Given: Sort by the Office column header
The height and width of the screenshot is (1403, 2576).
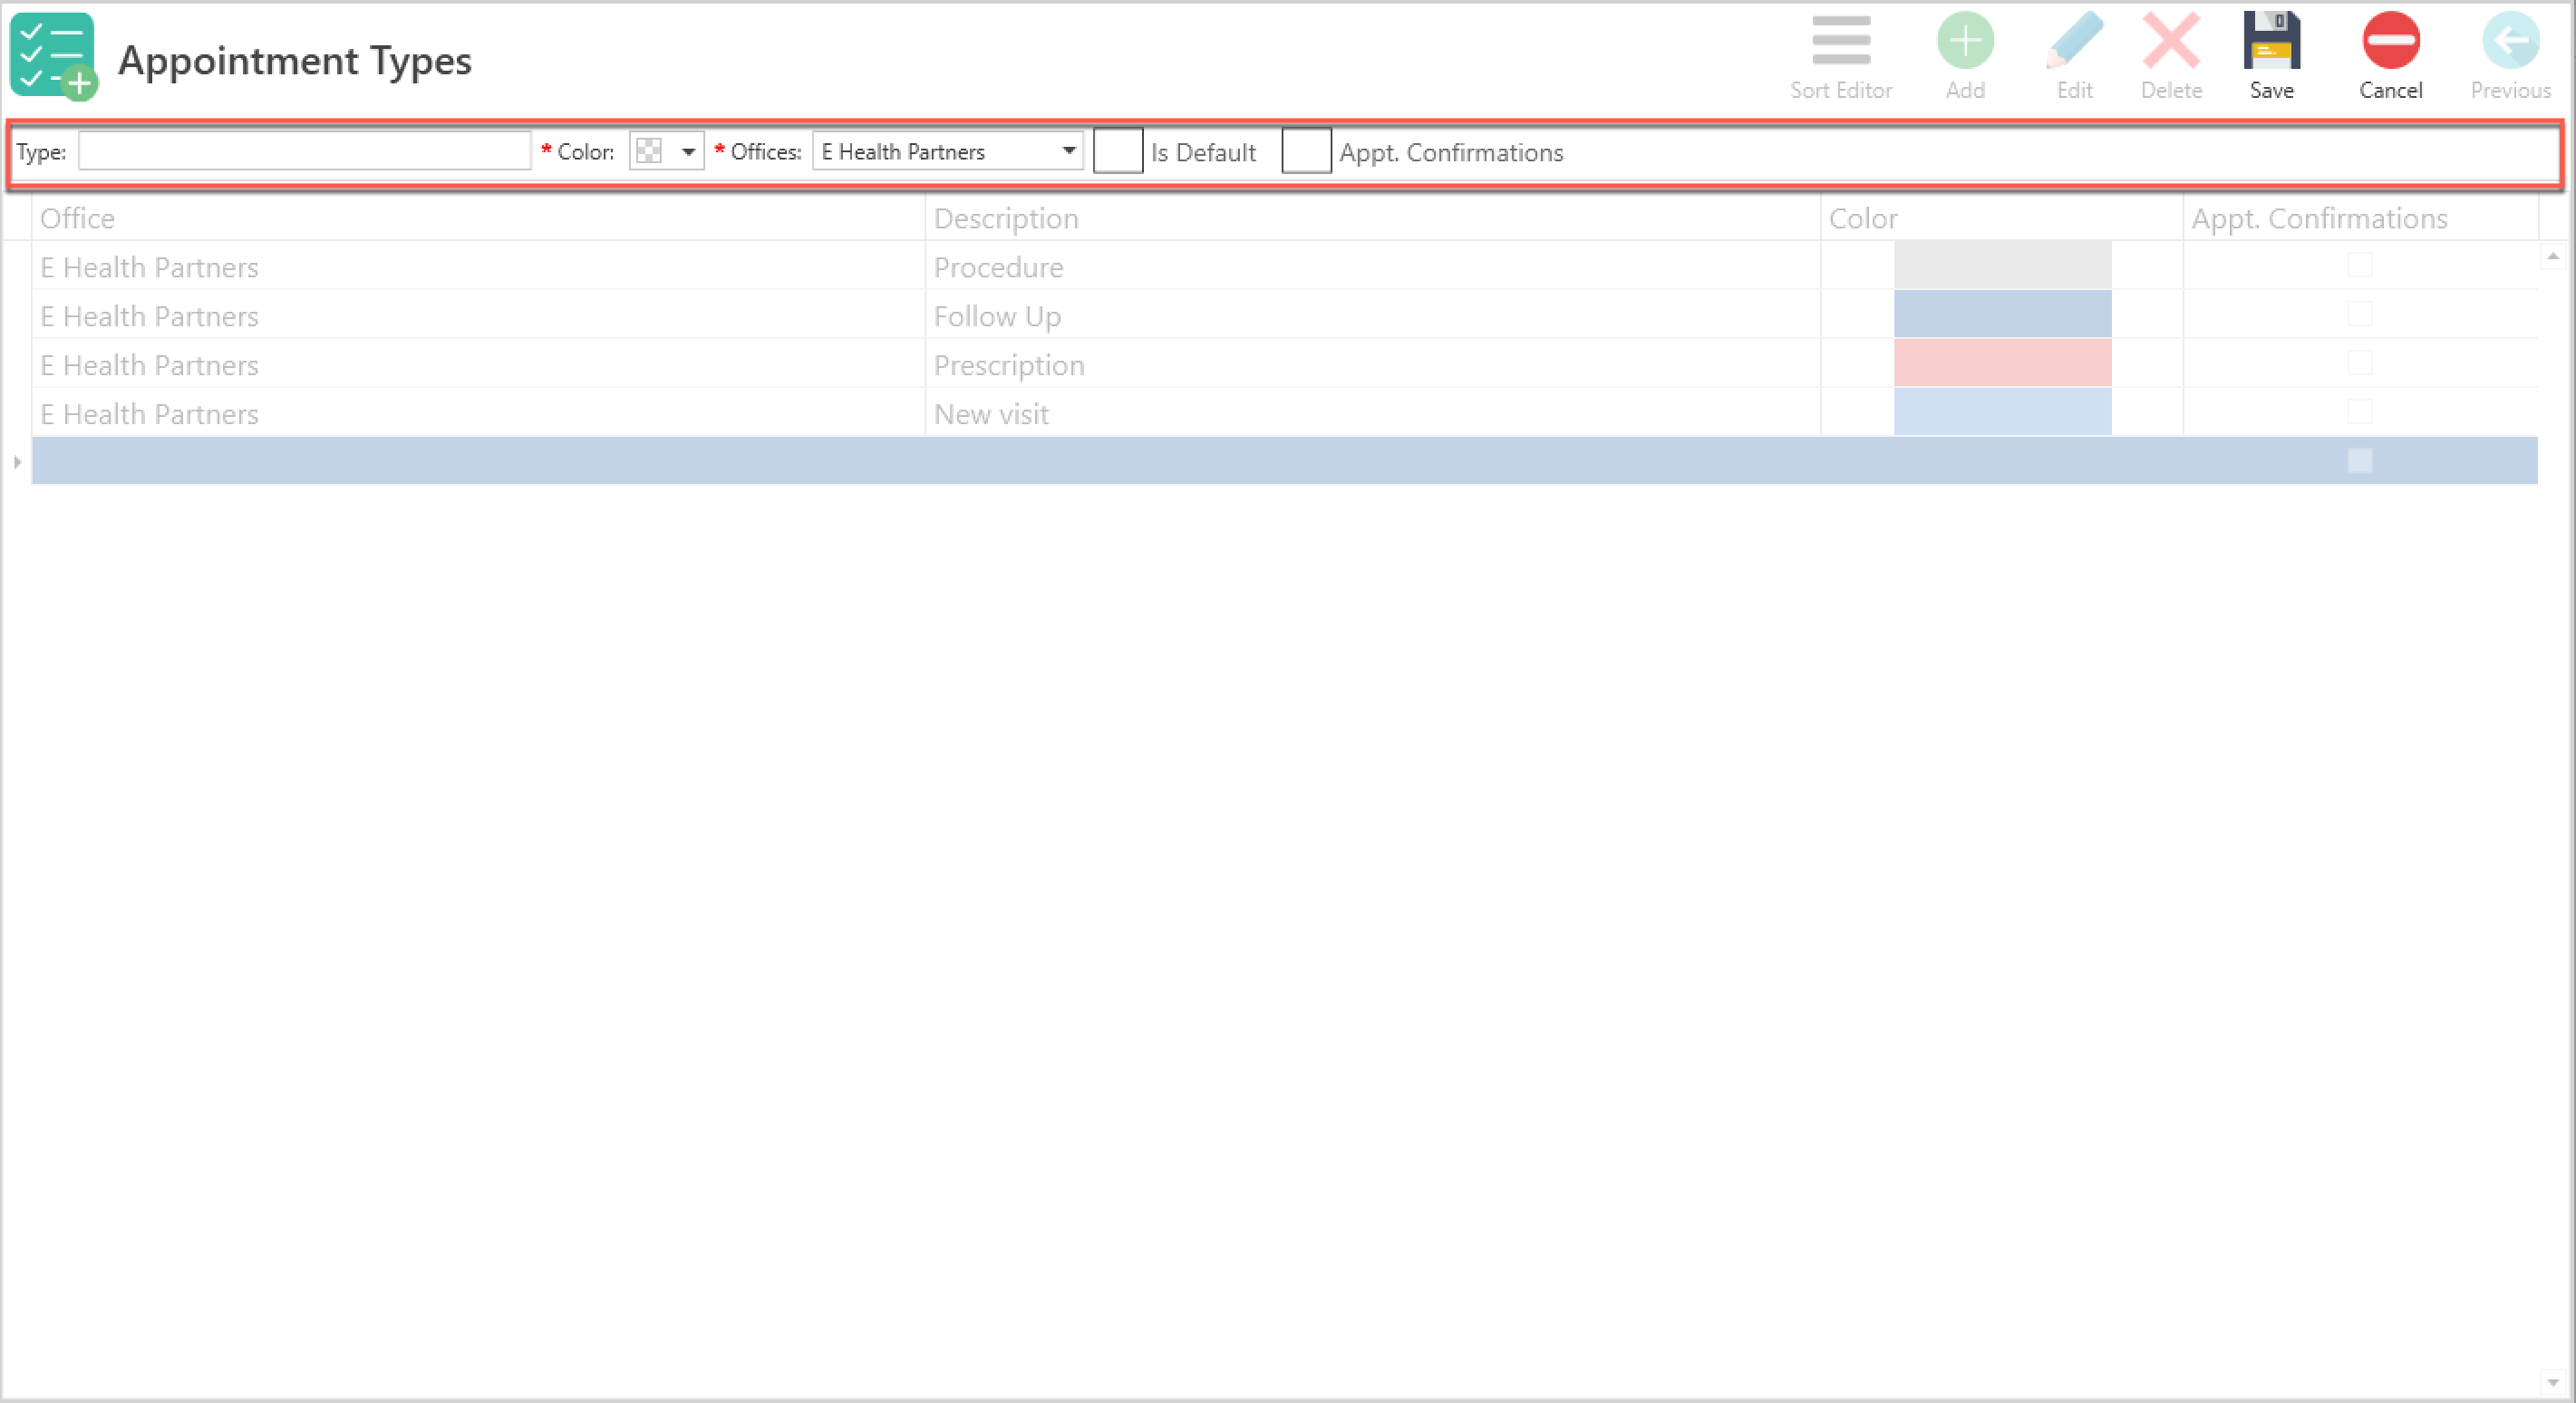Looking at the screenshot, I should tap(77, 218).
